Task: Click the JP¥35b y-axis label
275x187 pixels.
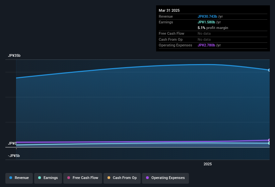Action: [14, 55]
